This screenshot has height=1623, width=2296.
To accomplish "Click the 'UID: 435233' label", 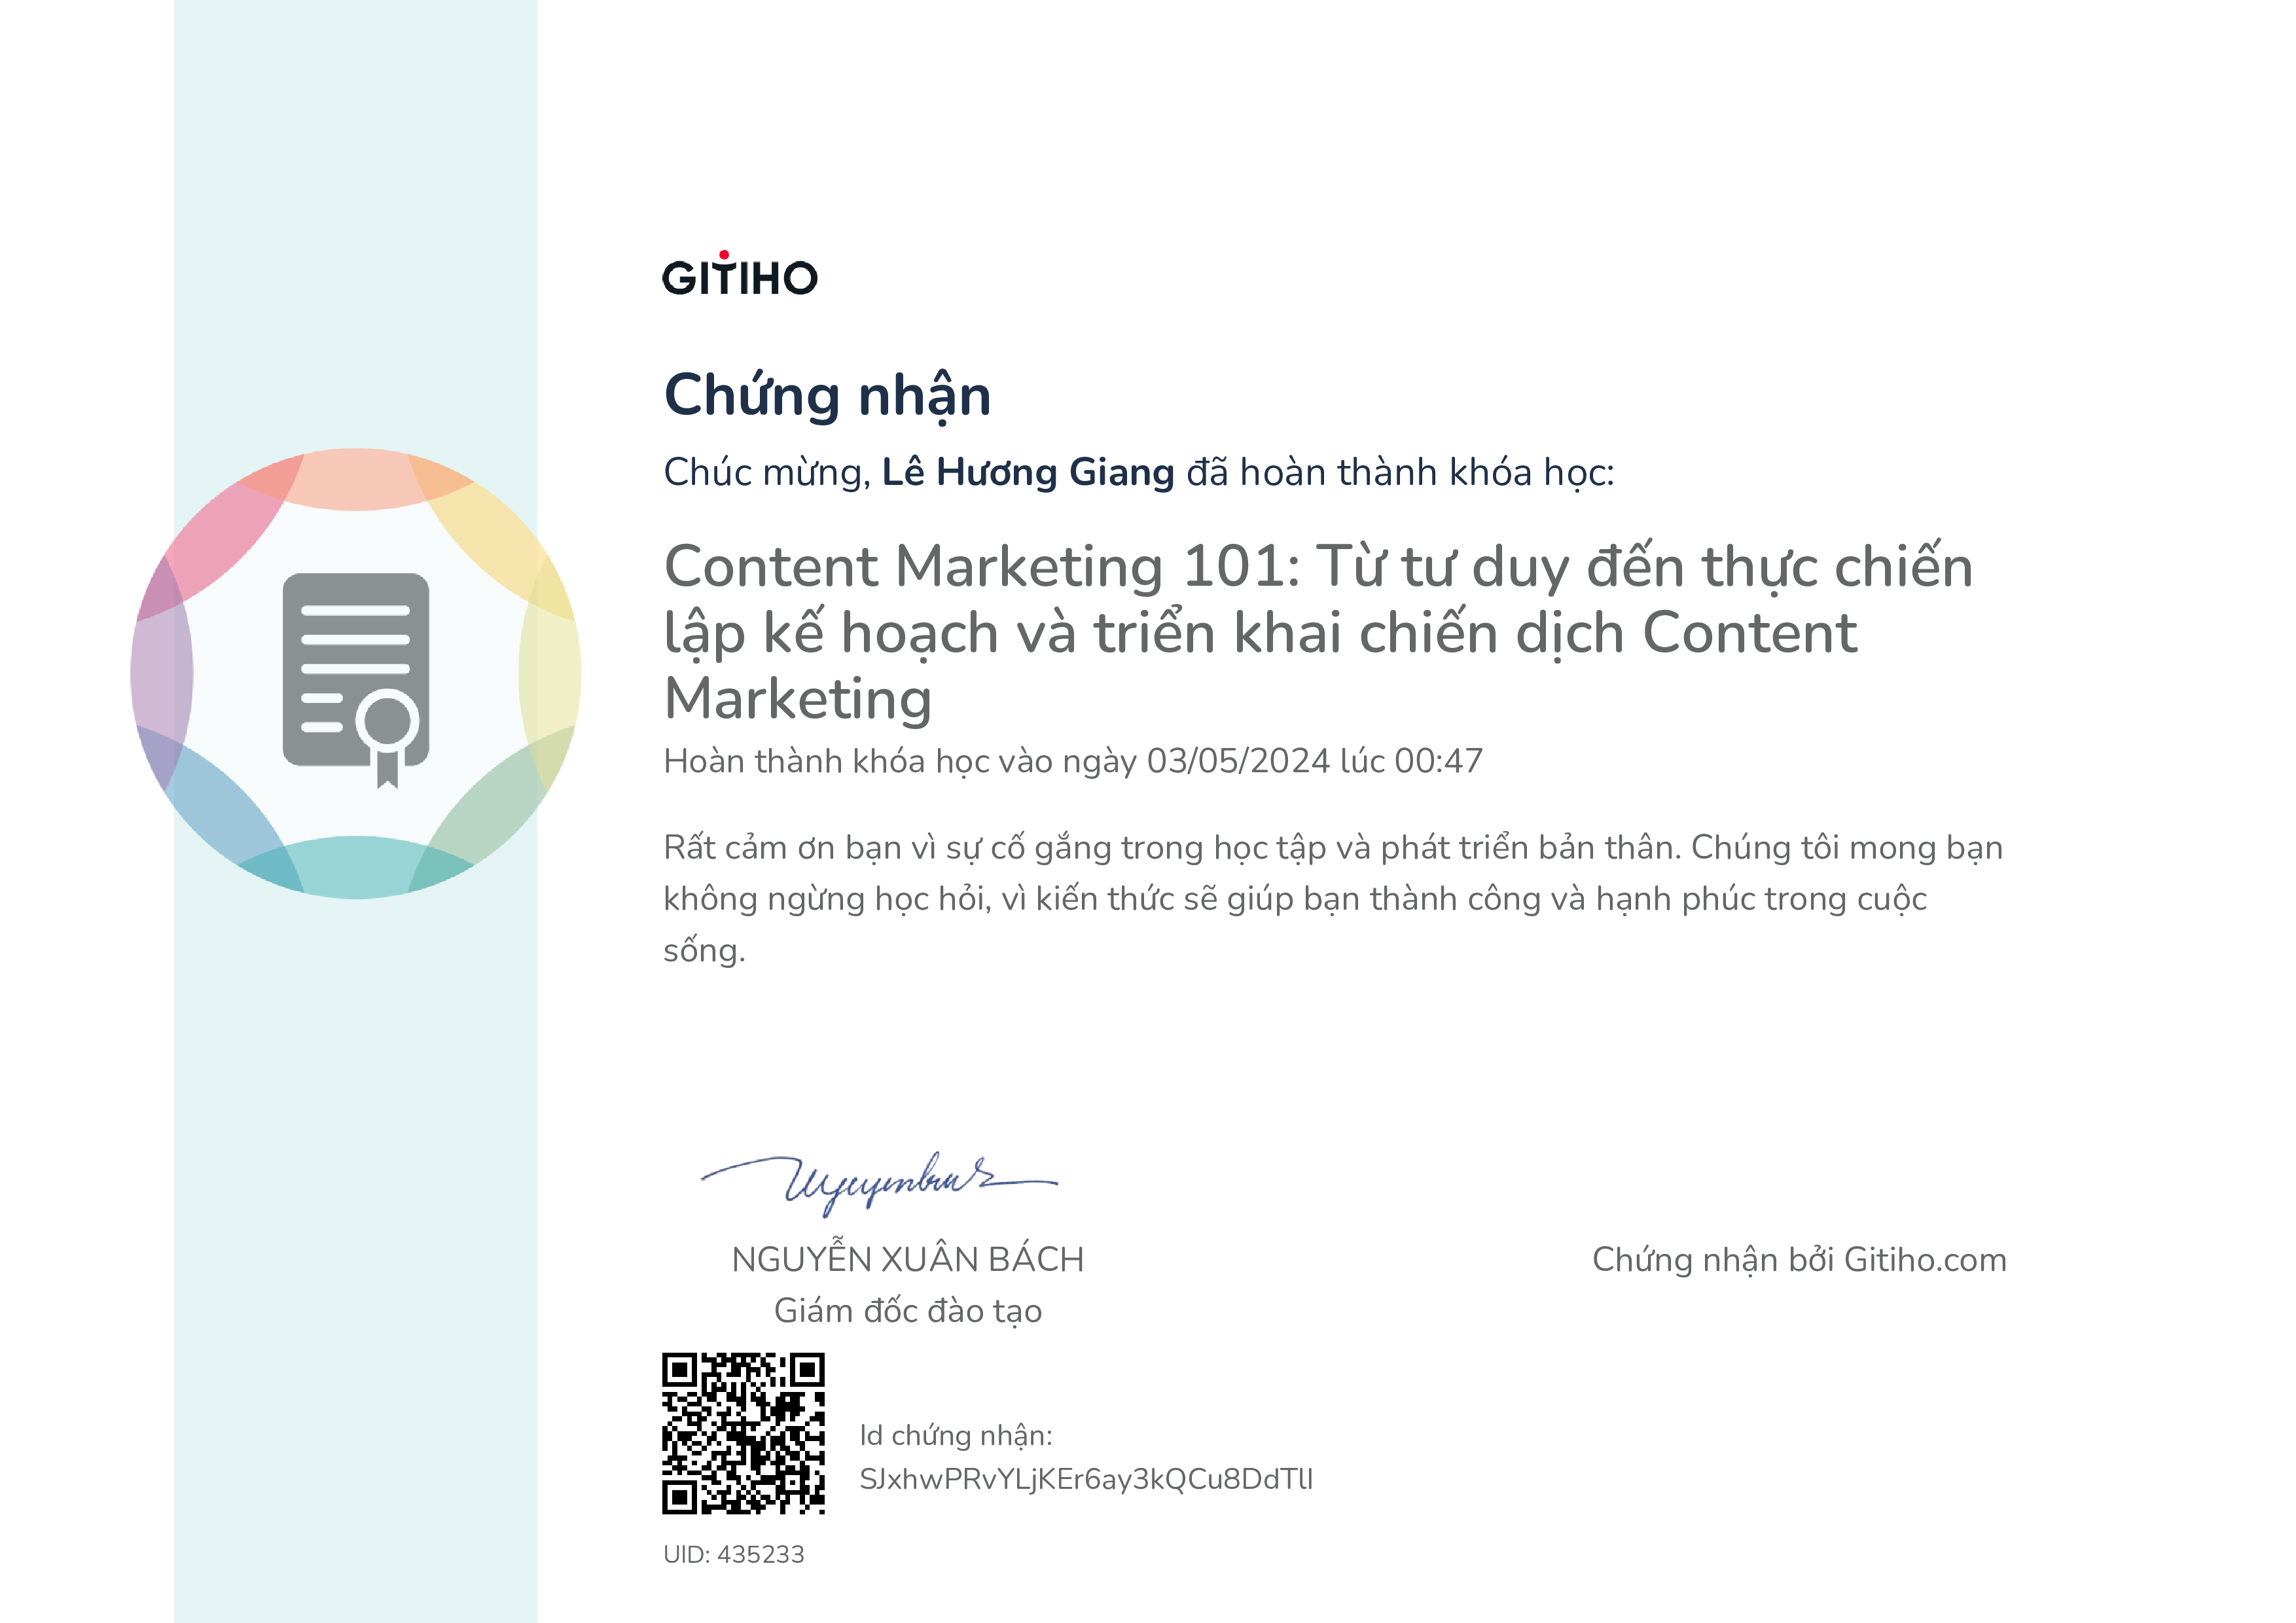I will coord(733,1554).
